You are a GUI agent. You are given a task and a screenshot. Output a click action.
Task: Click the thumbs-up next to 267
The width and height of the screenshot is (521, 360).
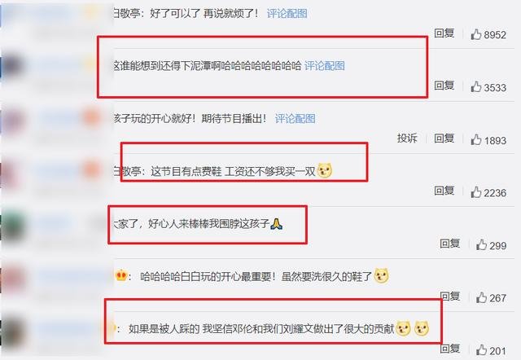(481, 297)
